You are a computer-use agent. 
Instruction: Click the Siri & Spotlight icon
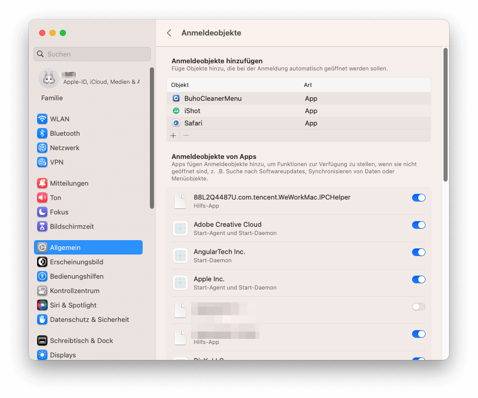pyautogui.click(x=42, y=305)
